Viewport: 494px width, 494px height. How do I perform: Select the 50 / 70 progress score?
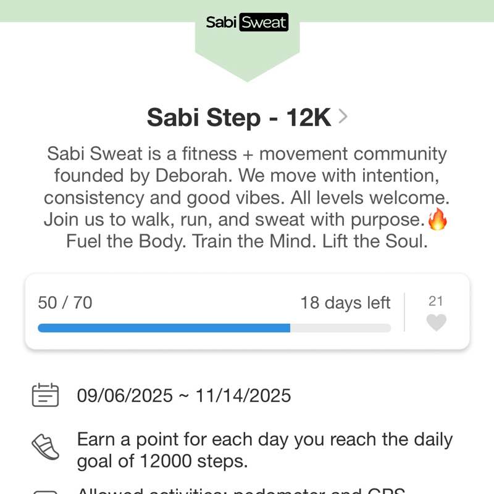[x=65, y=303]
